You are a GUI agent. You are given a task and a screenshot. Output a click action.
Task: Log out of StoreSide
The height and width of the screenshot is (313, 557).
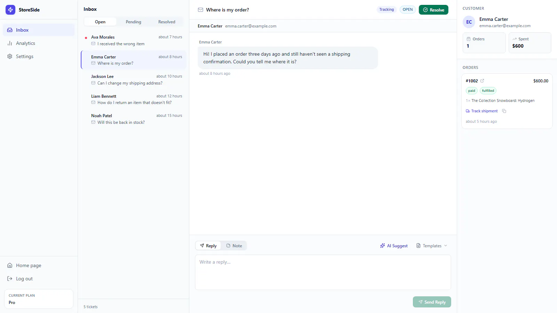[x=39, y=279]
